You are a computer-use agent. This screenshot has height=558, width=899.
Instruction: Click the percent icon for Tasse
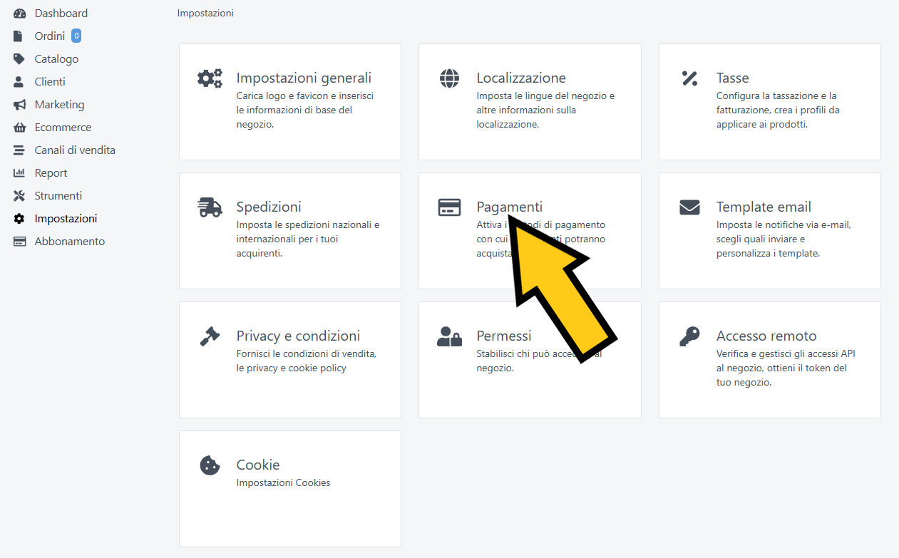point(689,78)
